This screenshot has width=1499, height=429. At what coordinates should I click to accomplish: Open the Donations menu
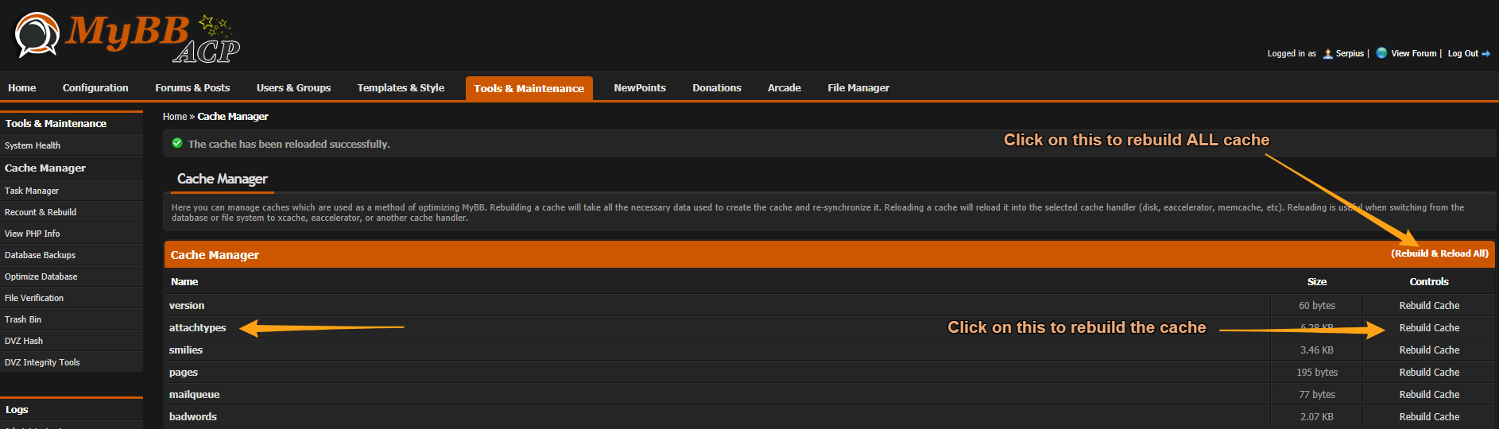tap(717, 88)
